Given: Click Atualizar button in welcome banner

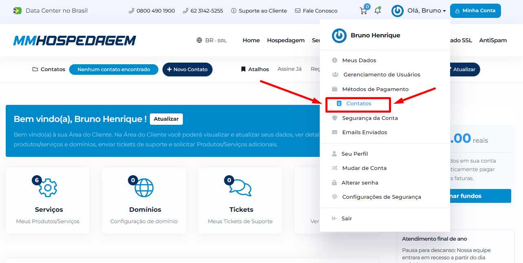Looking at the screenshot, I should click(166, 119).
